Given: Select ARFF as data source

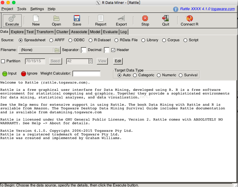Looking at the screenshot, I should 51,40.
